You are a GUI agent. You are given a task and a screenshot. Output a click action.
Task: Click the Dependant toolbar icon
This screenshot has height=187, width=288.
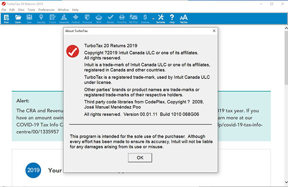coord(64,19)
